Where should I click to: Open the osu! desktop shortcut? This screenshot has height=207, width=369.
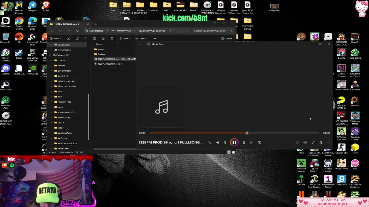coord(355,164)
